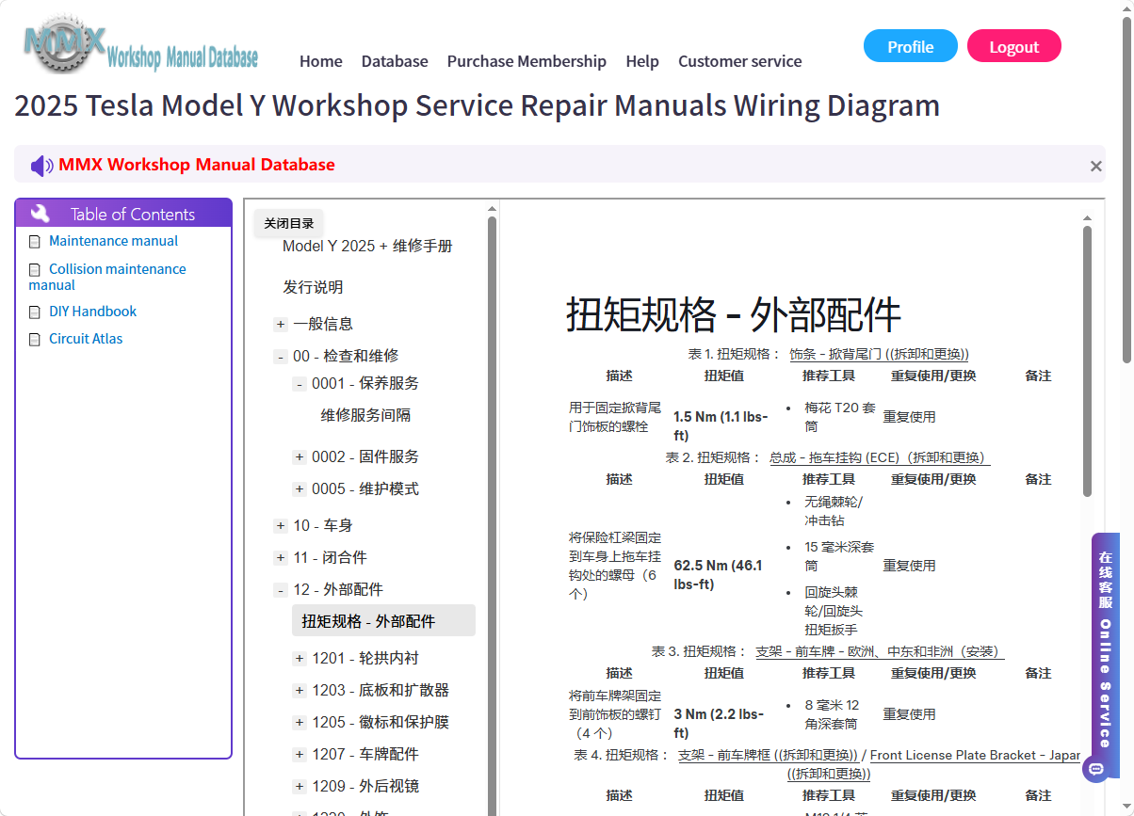Open Customer service page
This screenshot has width=1134, height=816.
740,61
